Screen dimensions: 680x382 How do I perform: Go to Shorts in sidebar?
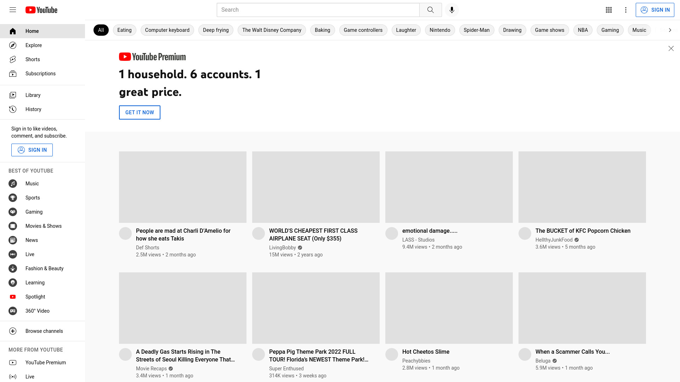coord(42,59)
